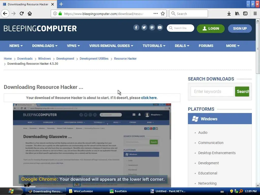Image resolution: width=260 pixels, height=195 pixels.
Task: Expand the VIRUS REMOVAL GUIDES menu
Action: pos(111,46)
